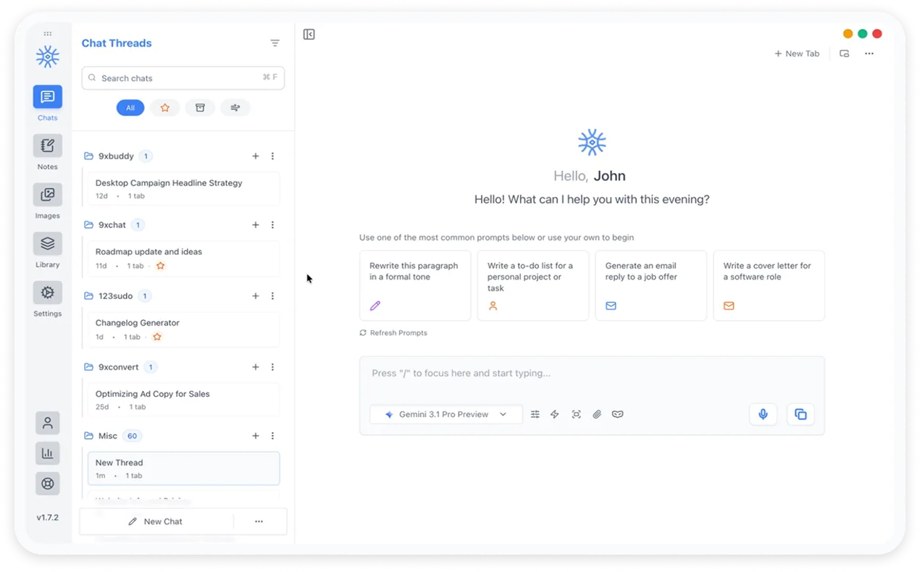Start voice input with microphone
The height and width of the screenshot is (572, 920).
click(x=764, y=414)
